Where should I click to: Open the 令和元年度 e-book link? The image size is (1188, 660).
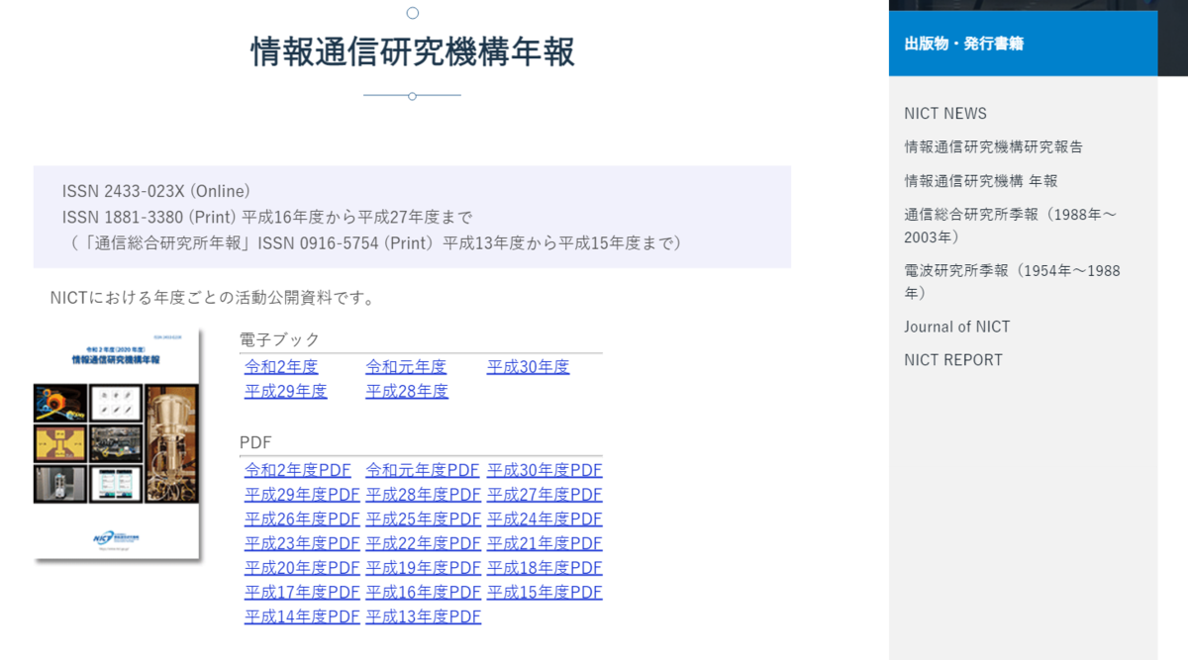point(406,367)
